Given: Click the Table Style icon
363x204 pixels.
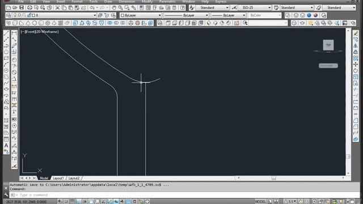Looking at the screenshot, I should (x=276, y=7).
